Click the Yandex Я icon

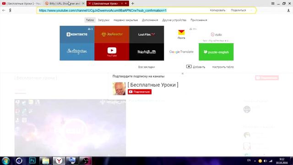point(10,11)
